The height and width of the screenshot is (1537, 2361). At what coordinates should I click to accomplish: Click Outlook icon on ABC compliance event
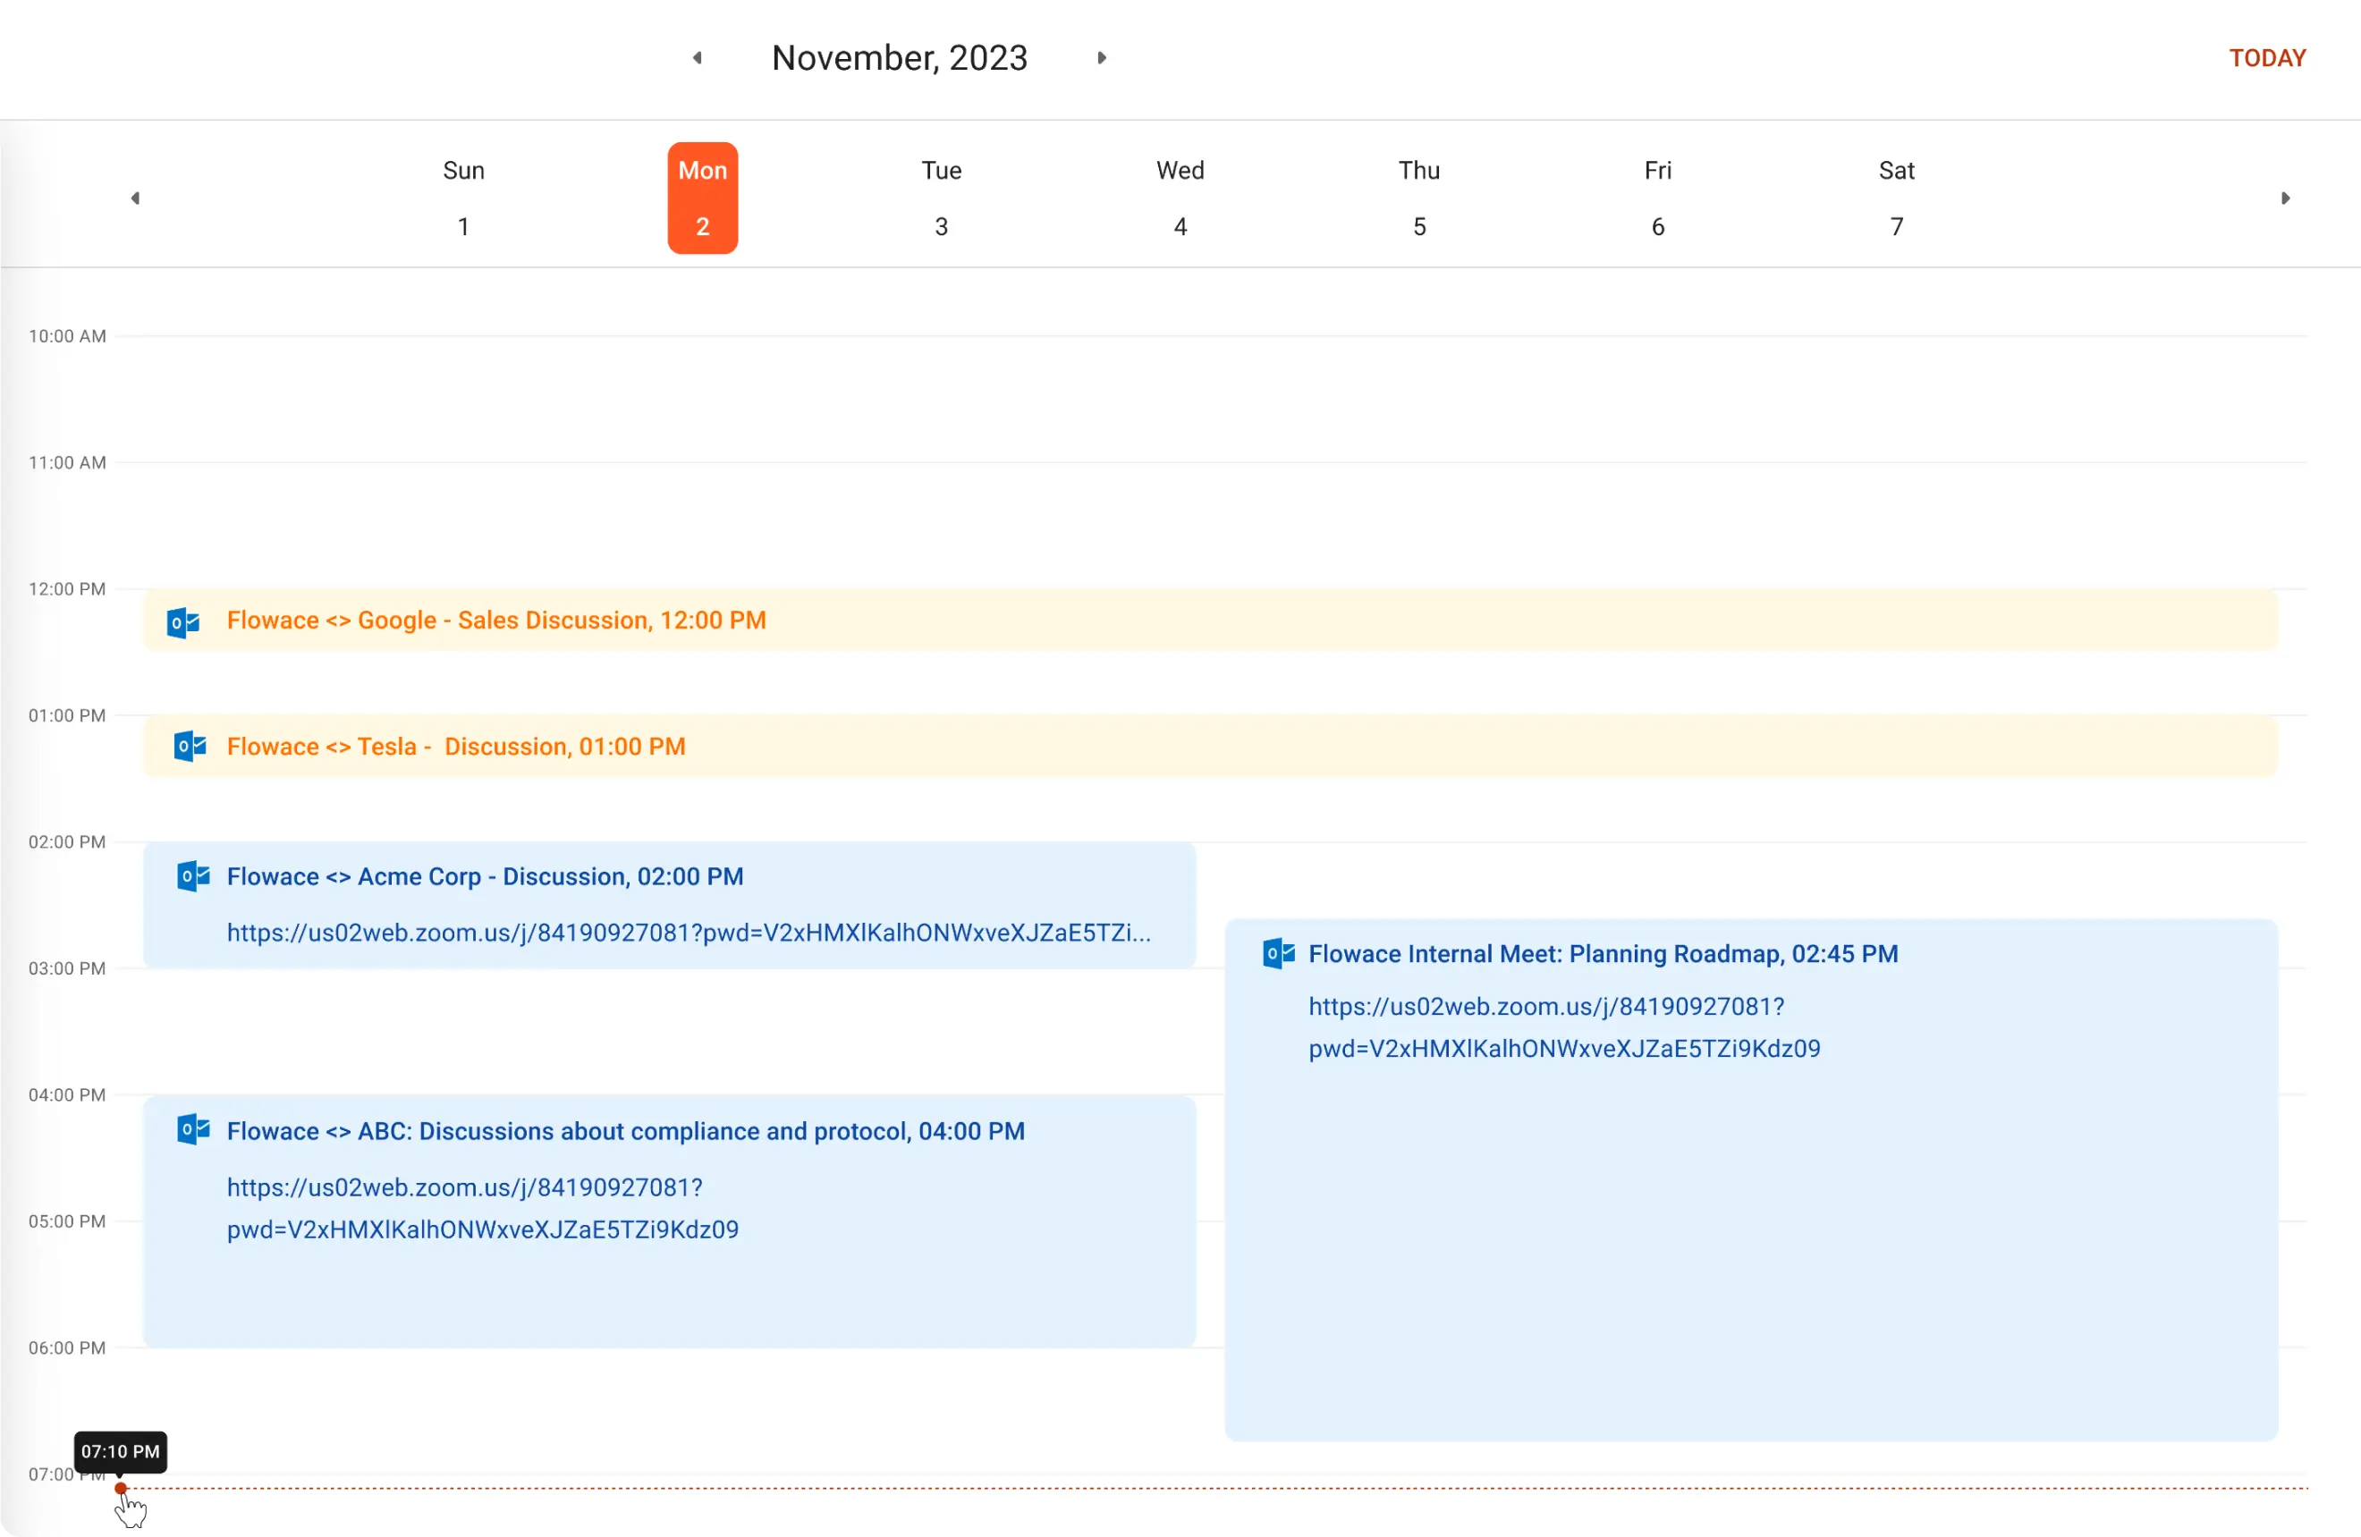click(192, 1129)
